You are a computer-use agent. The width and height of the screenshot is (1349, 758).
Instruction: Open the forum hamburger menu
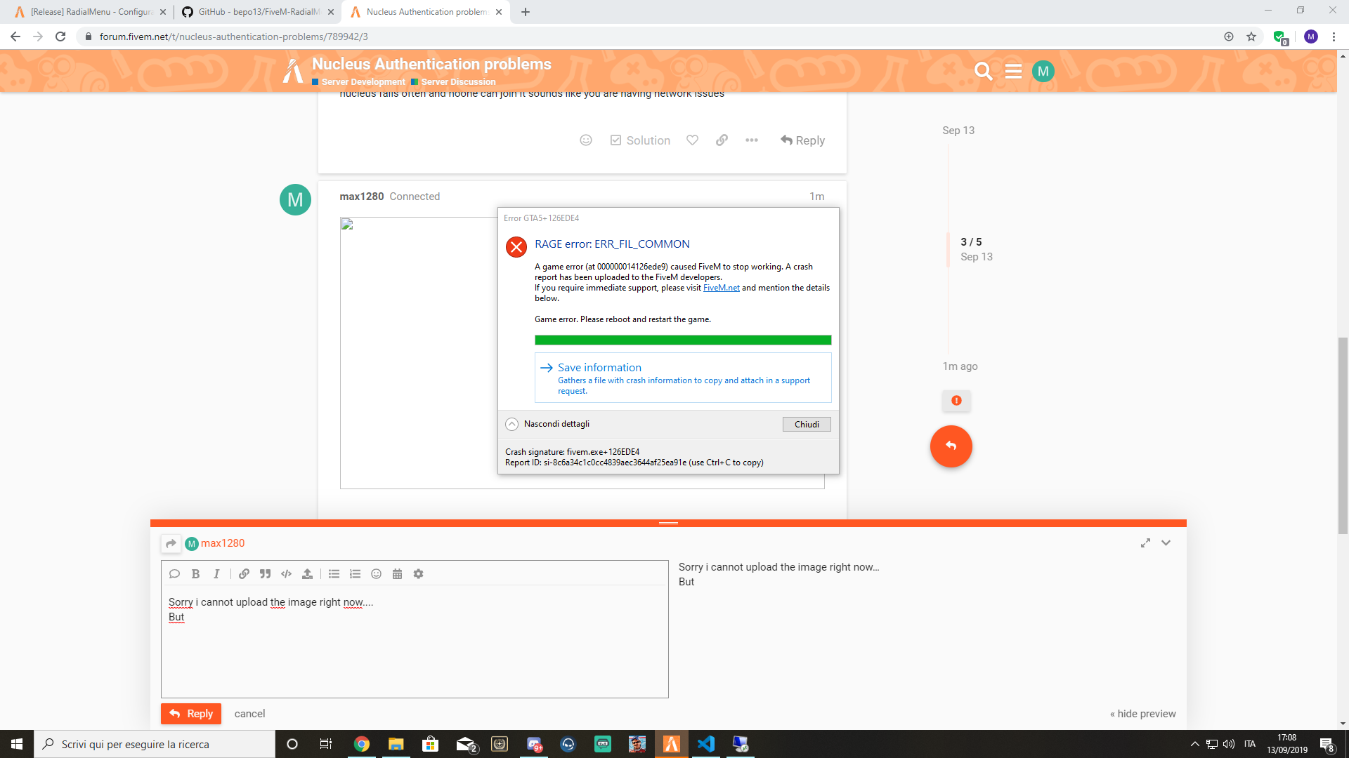point(1013,71)
